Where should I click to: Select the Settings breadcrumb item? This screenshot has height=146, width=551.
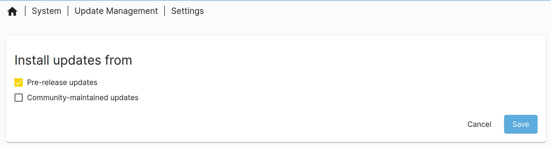click(x=187, y=11)
